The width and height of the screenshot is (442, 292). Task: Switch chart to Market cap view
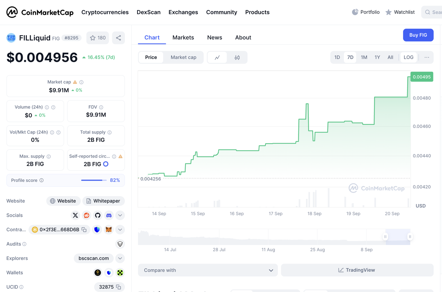pos(183,57)
